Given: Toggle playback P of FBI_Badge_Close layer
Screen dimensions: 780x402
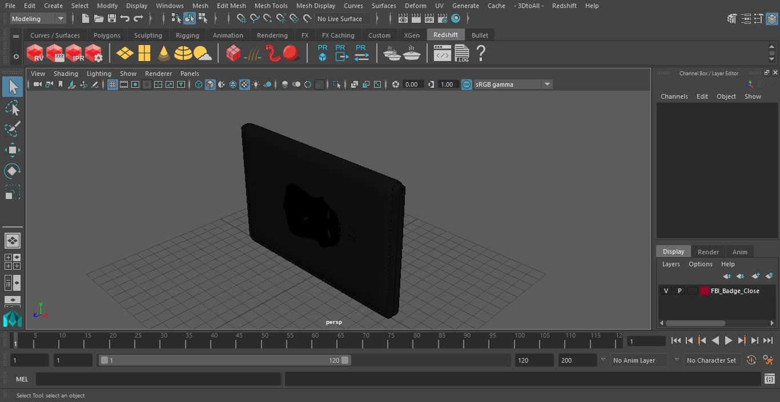Looking at the screenshot, I should [x=679, y=291].
